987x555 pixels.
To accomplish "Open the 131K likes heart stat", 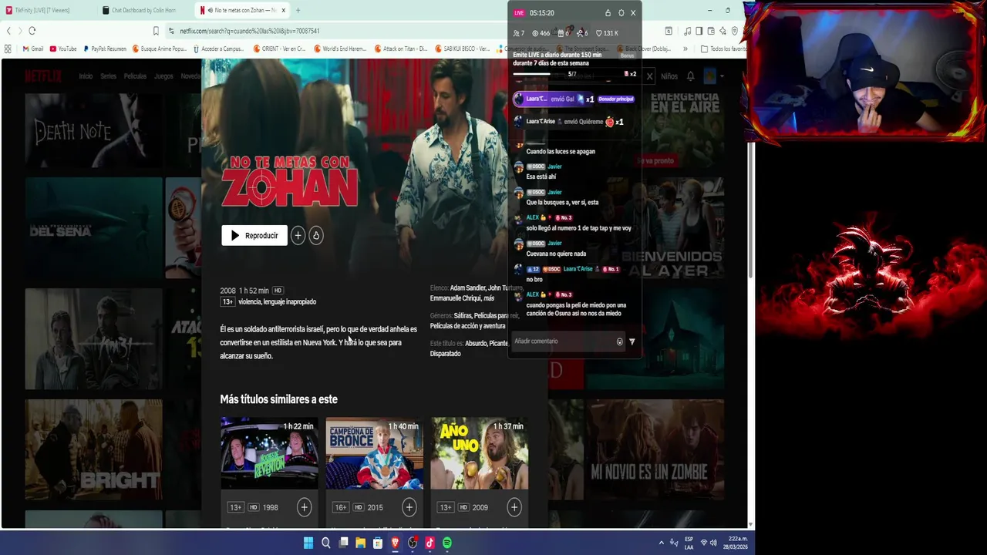I will pos(607,33).
